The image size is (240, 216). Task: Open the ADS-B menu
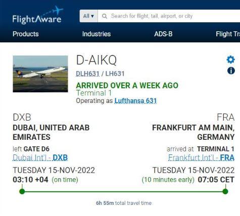[x=163, y=34]
